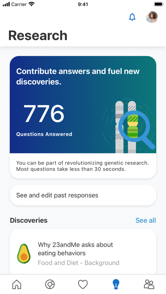Open notifications bell icon
The height and width of the screenshot is (294, 166).
coord(132,17)
